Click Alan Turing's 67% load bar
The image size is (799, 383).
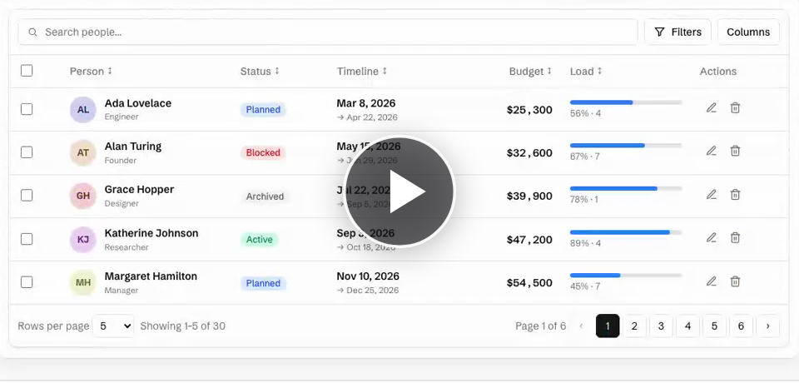pyautogui.click(x=626, y=146)
